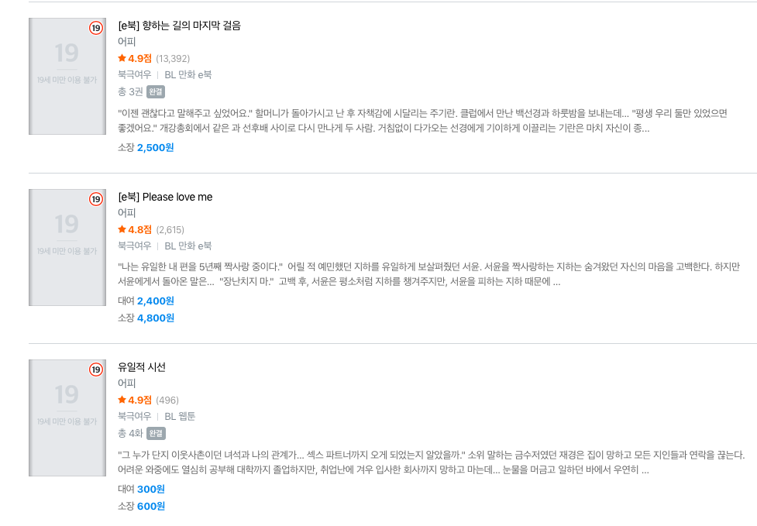Open the Please love me e-book title
Image resolution: width=757 pixels, height=526 pixels.
[x=165, y=197]
